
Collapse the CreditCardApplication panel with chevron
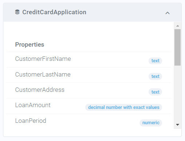point(168,13)
